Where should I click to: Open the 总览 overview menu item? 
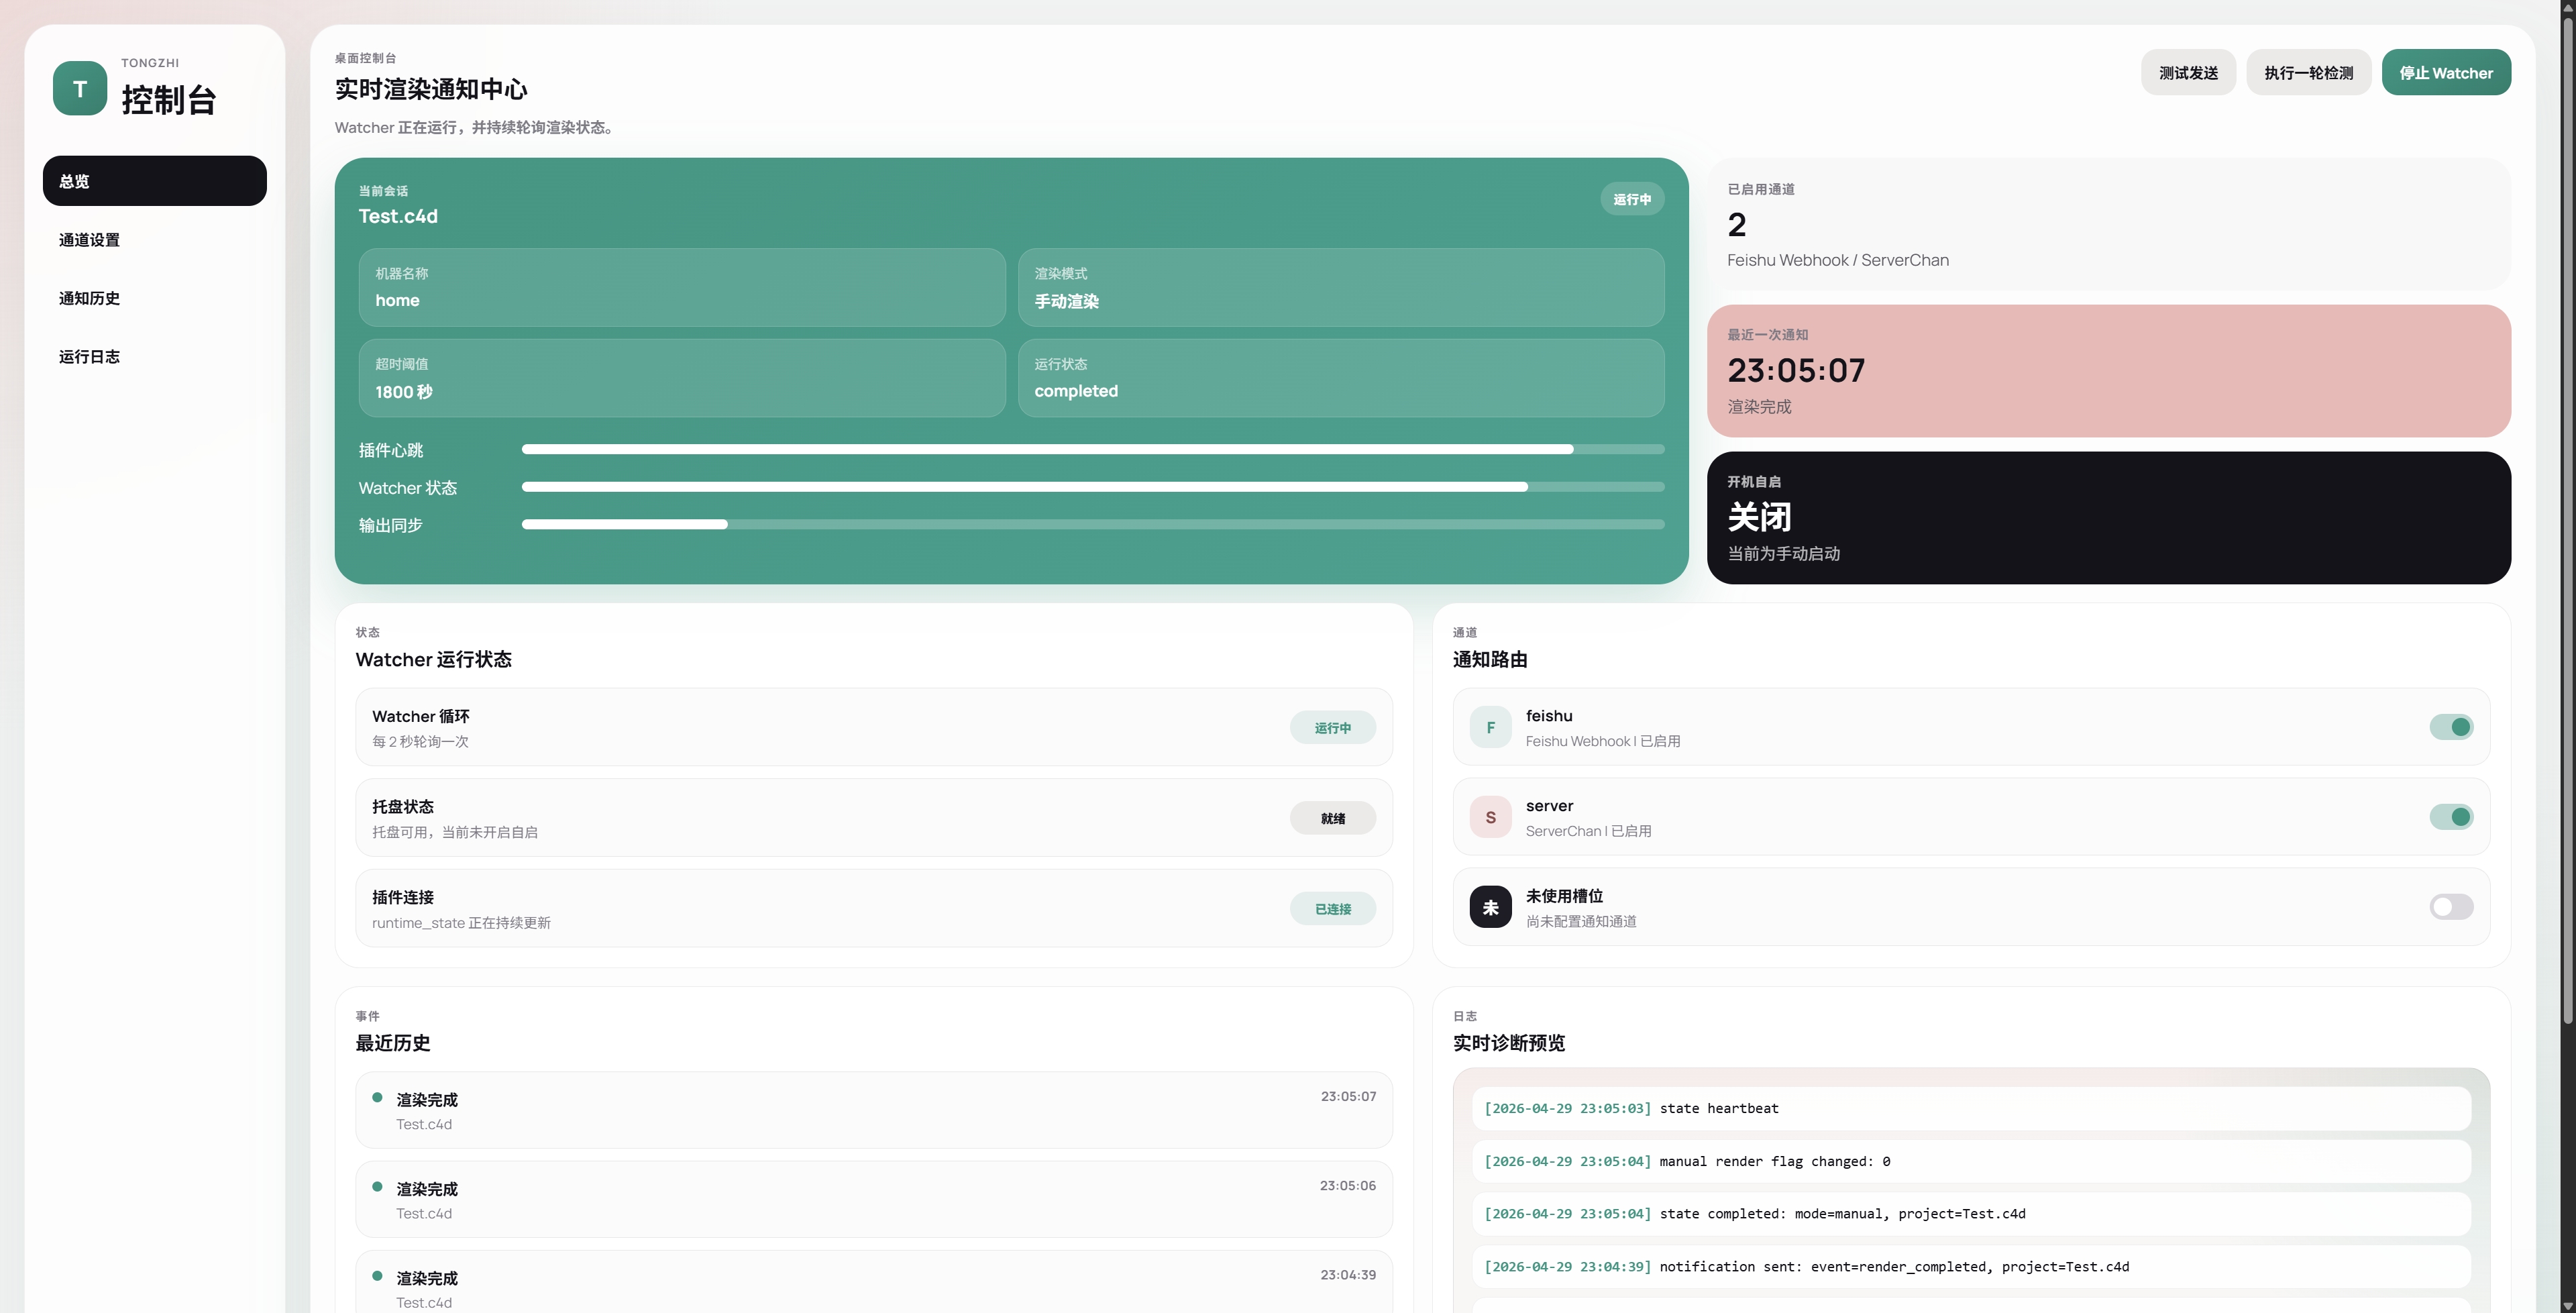pyautogui.click(x=155, y=181)
